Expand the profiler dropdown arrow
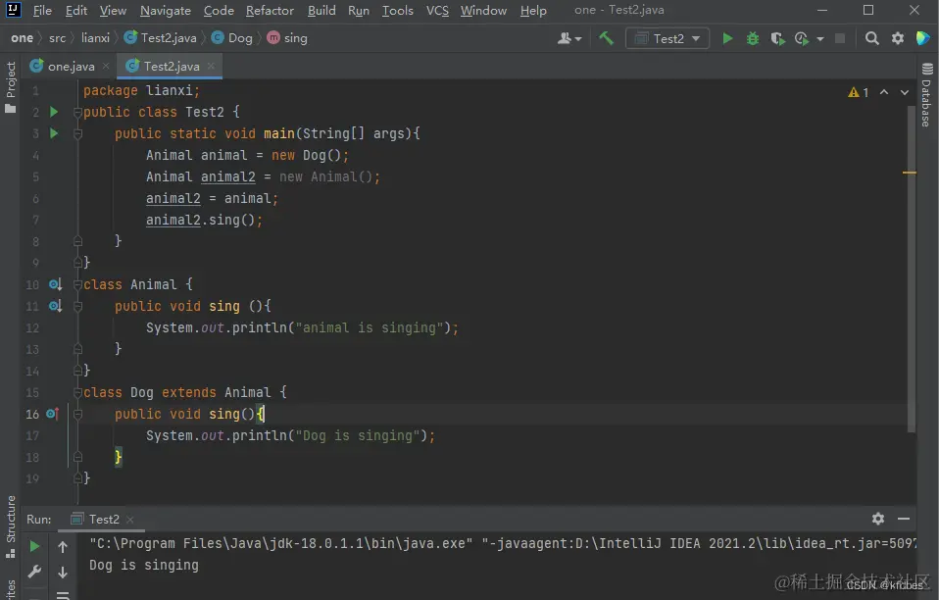The image size is (939, 600). click(819, 39)
